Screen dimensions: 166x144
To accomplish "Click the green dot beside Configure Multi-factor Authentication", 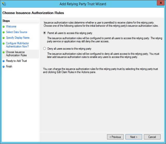I will [x=4, y=44].
